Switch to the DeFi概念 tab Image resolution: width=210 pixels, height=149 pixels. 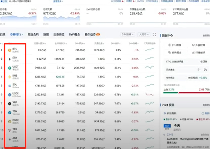(x=75, y=34)
